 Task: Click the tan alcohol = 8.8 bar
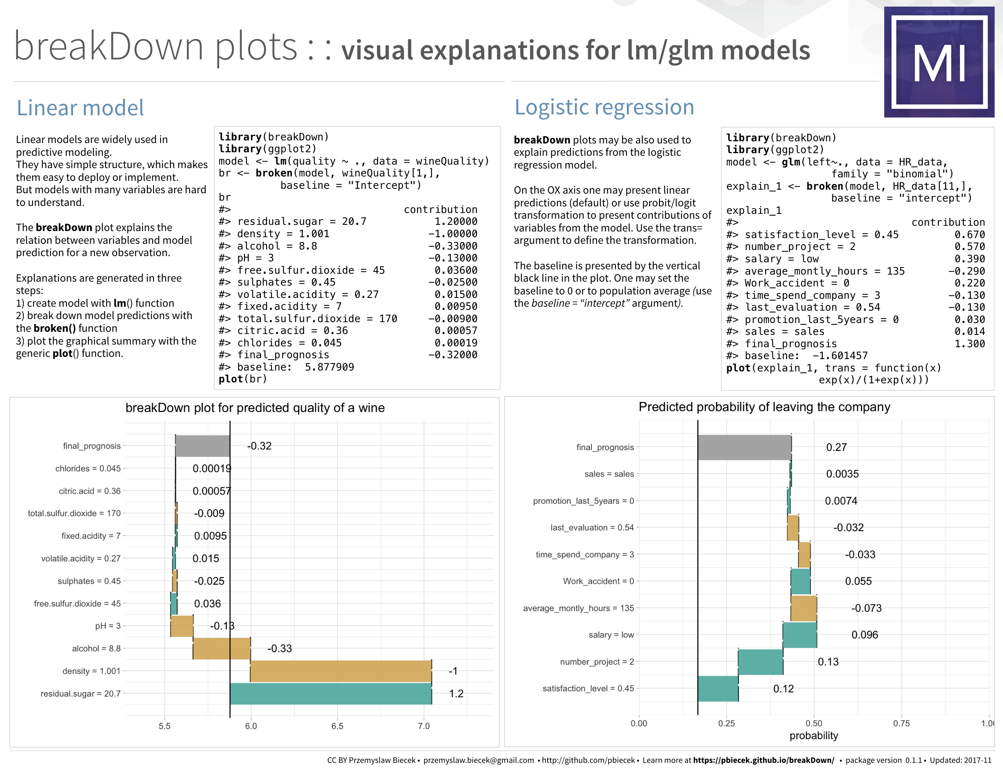222,648
